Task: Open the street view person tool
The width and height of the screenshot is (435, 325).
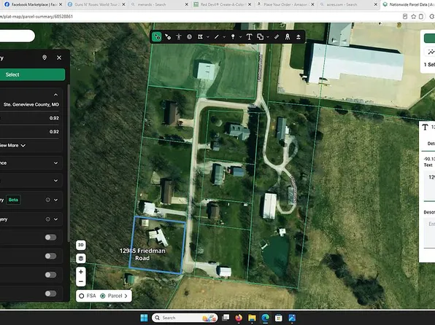Action: (179, 36)
